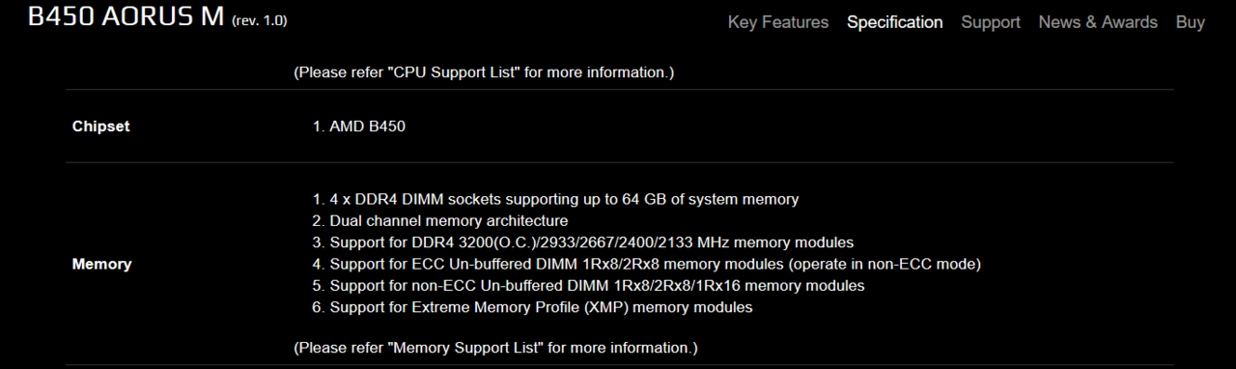This screenshot has height=369, width=1236.
Task: Click the 4 x DDR4 DIMM sockets line
Action: click(564, 200)
